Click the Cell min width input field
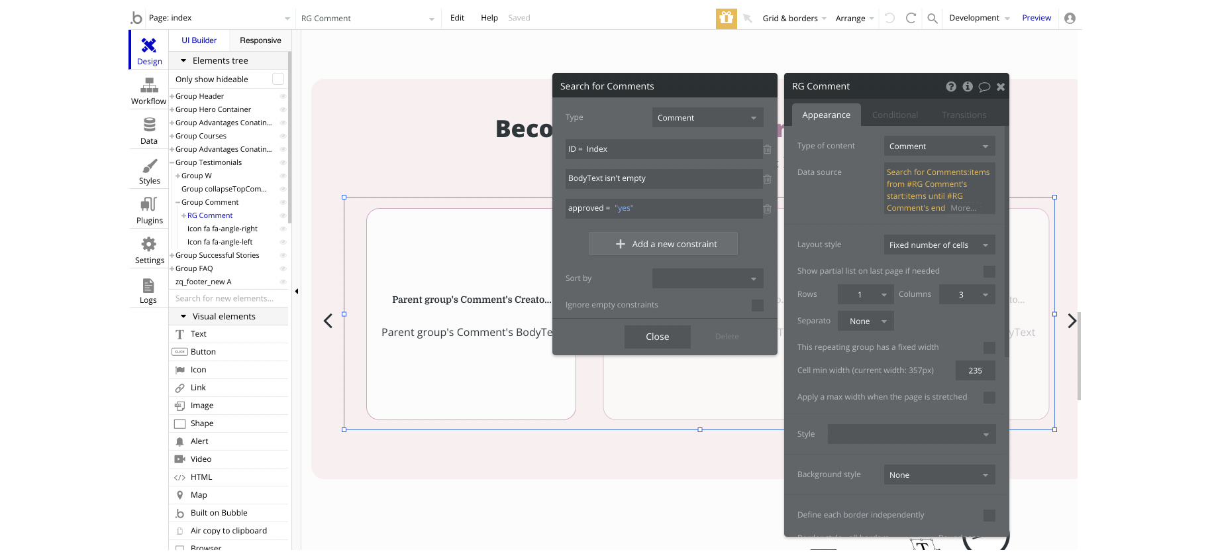1212x554 pixels. pos(975,371)
